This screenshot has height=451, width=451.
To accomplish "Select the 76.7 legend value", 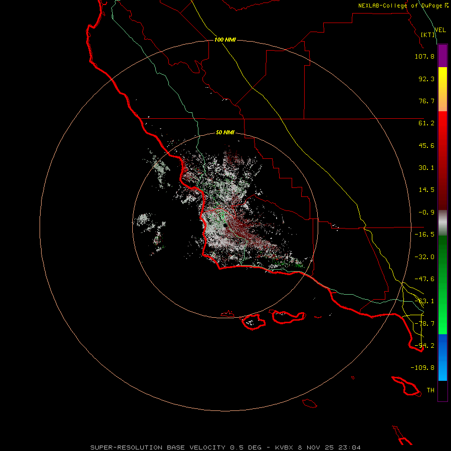I will tap(426, 101).
